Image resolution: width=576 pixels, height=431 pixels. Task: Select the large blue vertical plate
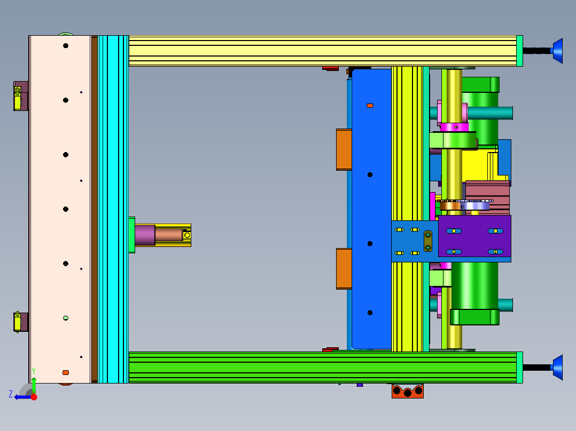coord(371,209)
